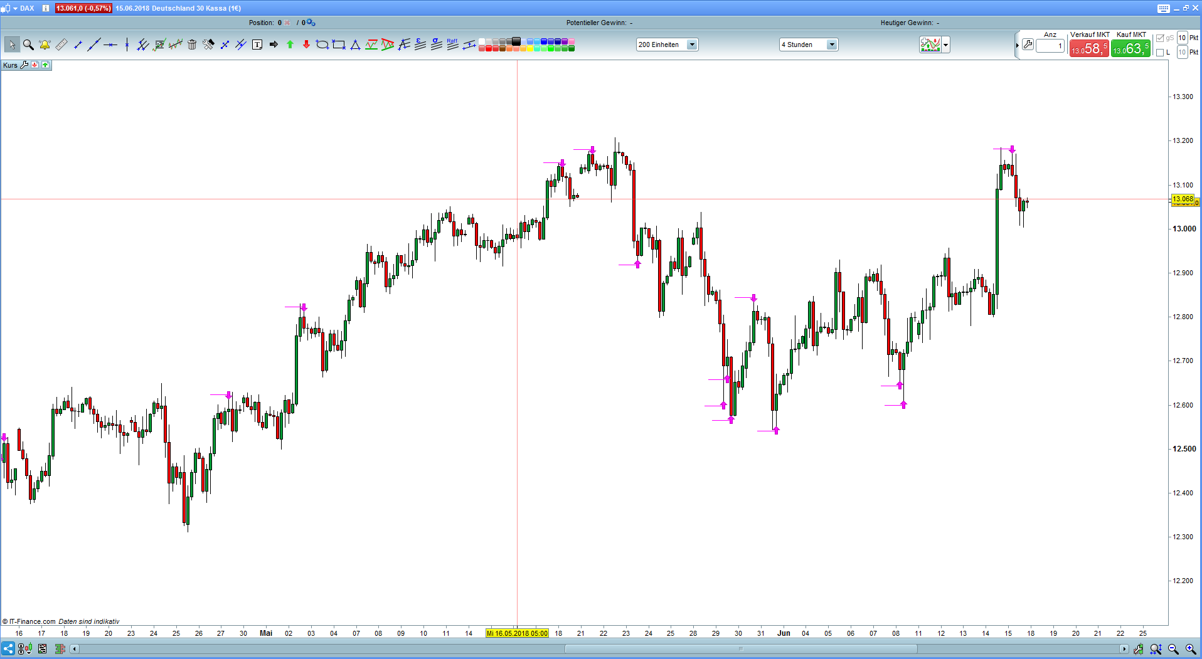Pick the dark green color swatch at the palette's end
Screen dimensions: 1202x659
[x=571, y=48]
